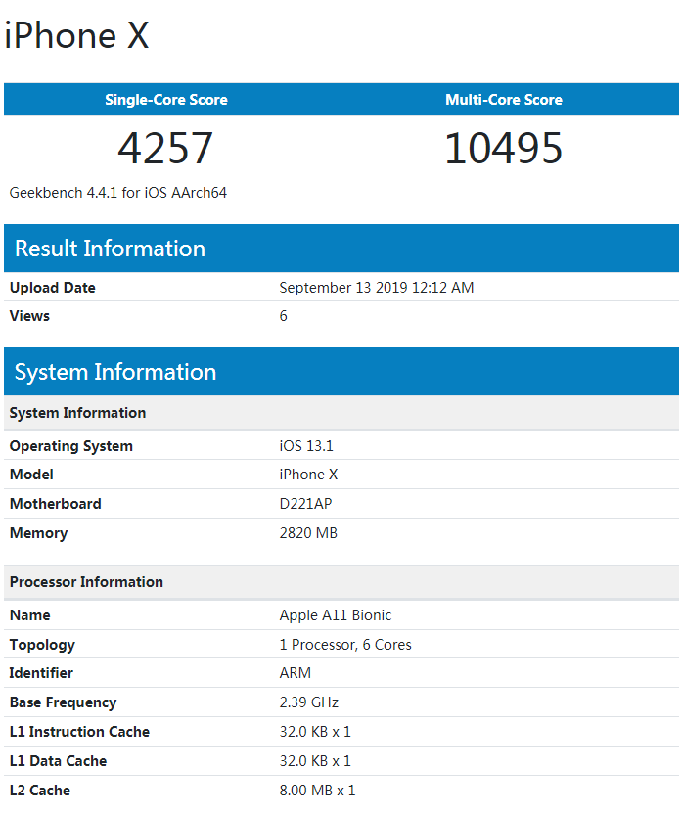Click the Views count value

[x=284, y=316]
